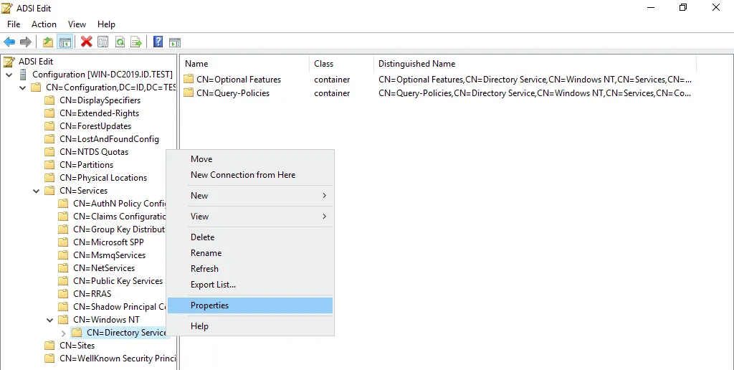
Task: Sort list by Distinguished Name column header
Action: pyautogui.click(x=416, y=64)
